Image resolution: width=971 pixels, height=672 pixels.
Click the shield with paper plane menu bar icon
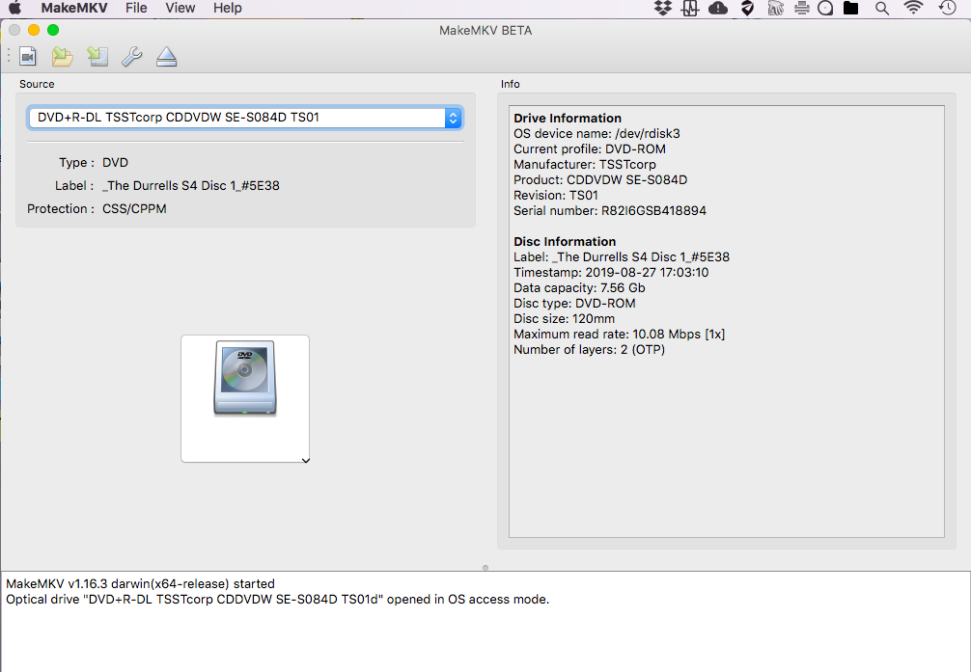click(747, 8)
